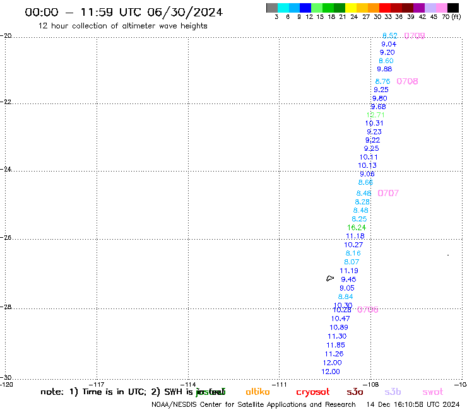This screenshot has width=467, height=410.
Task: Select the -111 longitude axis label
Action: [280, 384]
